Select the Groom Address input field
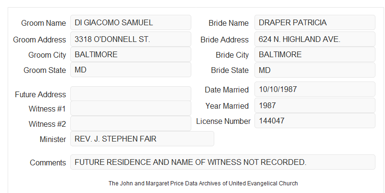The height and width of the screenshot is (193, 385). (131, 39)
